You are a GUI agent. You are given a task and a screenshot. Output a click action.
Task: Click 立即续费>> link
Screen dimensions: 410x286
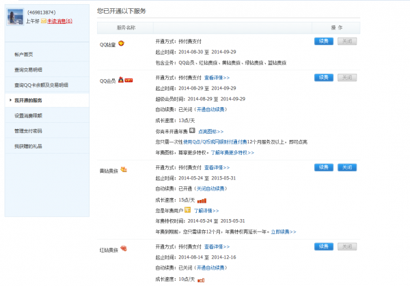coord(284,232)
